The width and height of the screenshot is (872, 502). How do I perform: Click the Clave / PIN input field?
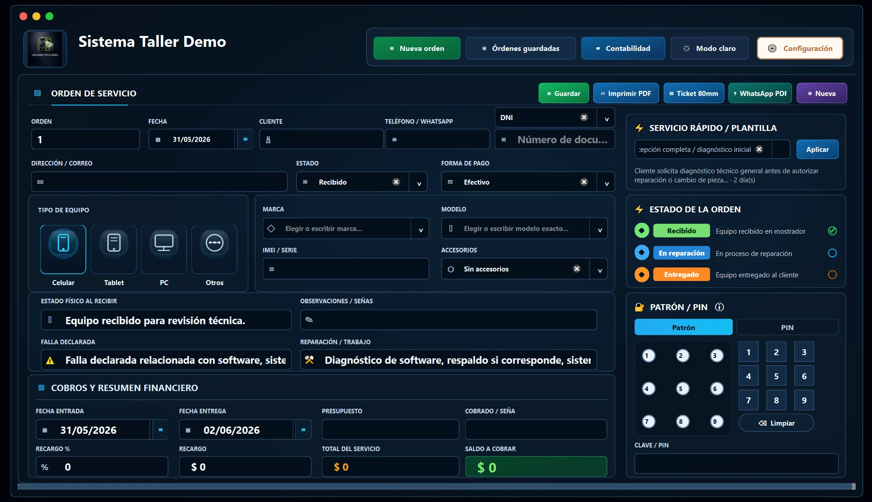click(736, 463)
